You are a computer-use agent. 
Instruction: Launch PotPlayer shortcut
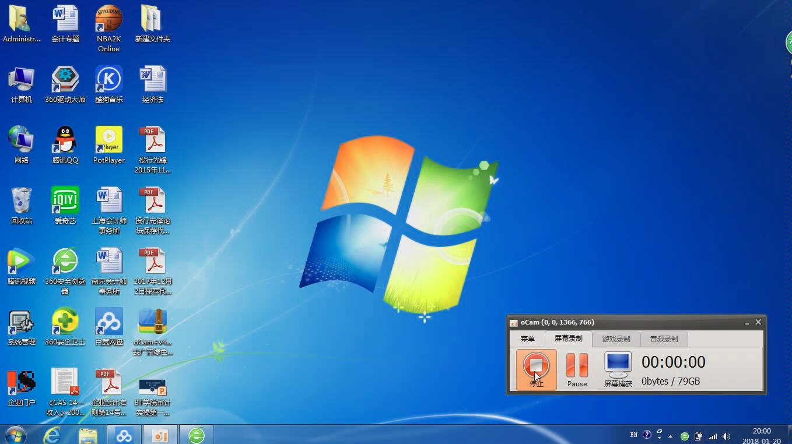(108, 145)
